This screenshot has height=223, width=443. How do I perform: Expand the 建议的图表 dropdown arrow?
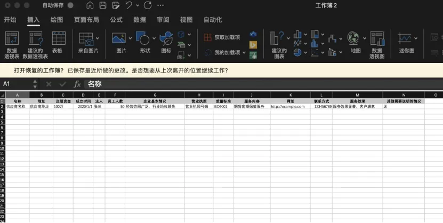[288, 38]
